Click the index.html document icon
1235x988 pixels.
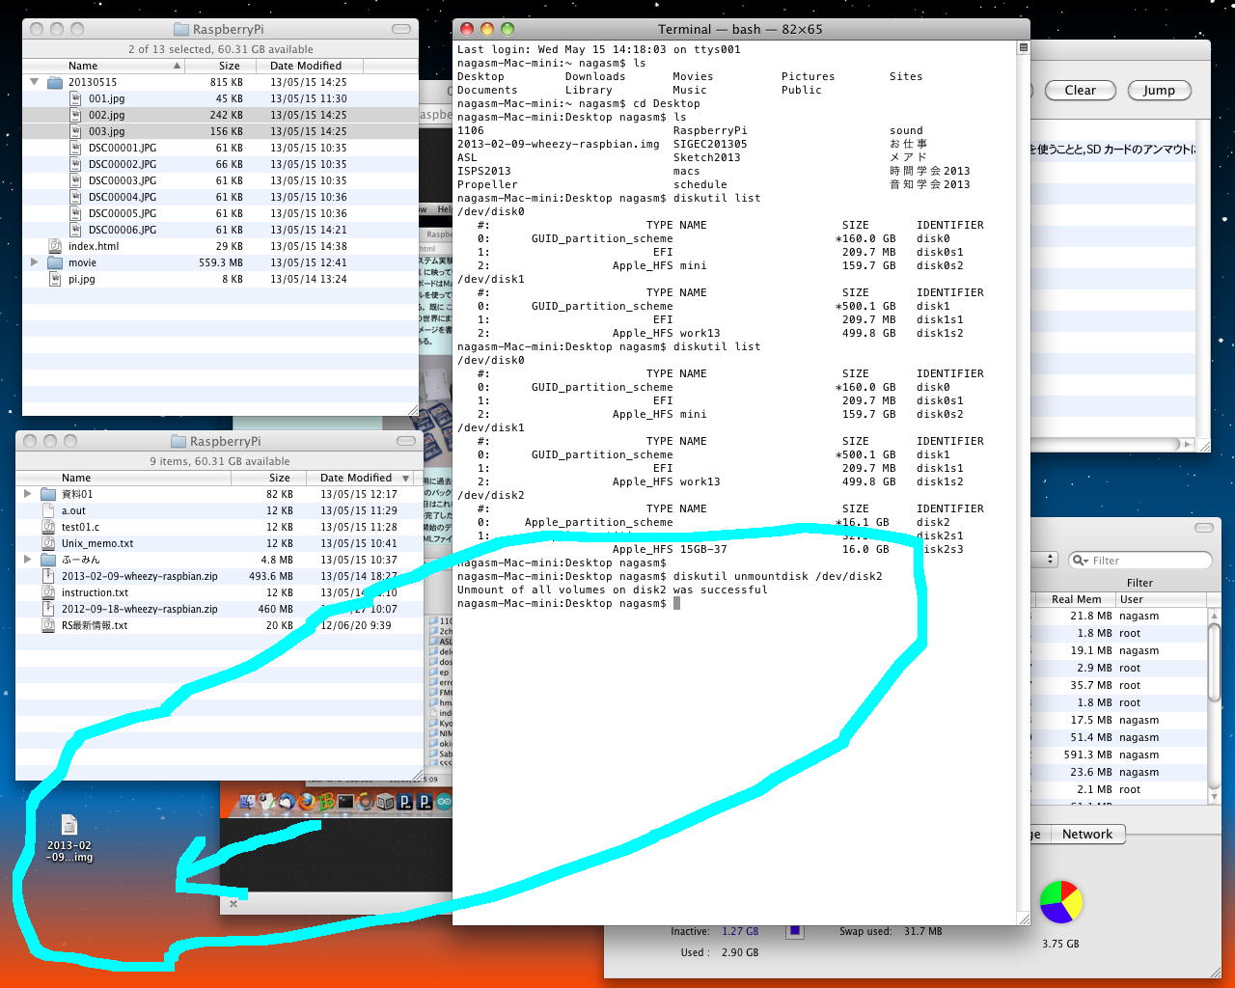(x=55, y=246)
